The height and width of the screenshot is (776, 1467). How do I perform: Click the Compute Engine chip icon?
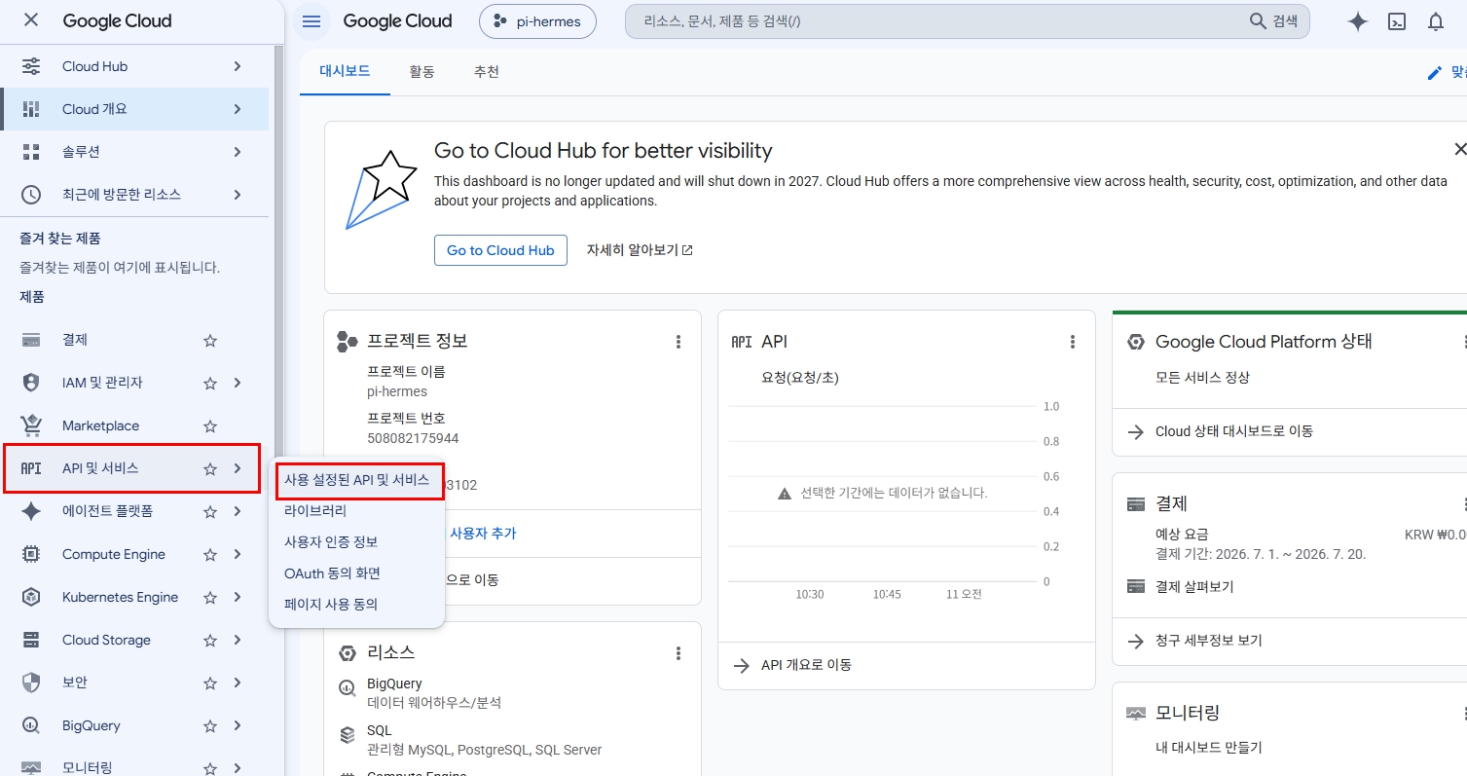coord(31,554)
